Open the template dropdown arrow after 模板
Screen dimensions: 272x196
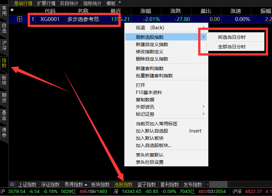[x=120, y=2]
